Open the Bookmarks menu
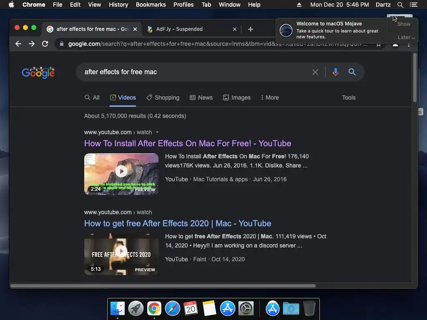This screenshot has width=427, height=320. 151,5
